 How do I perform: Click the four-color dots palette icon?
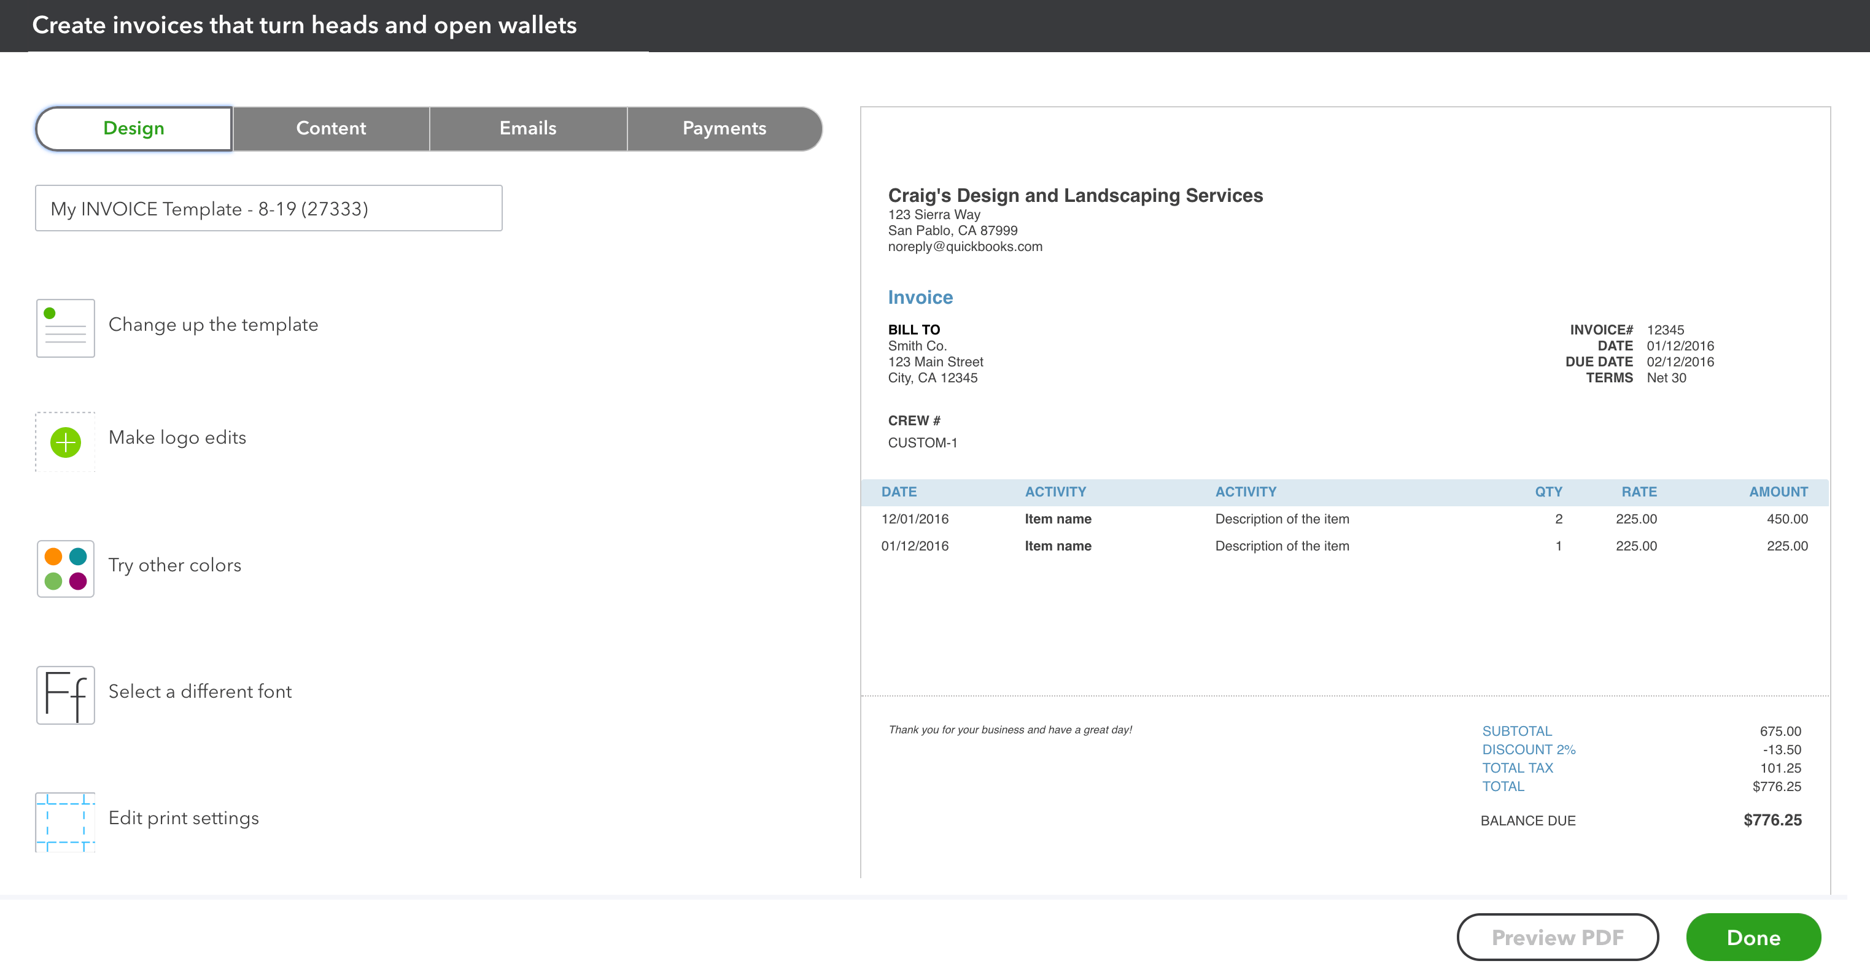point(65,568)
